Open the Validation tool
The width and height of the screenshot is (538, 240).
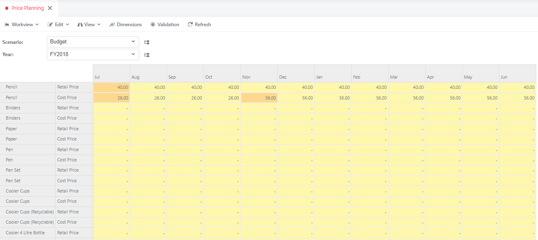[165, 25]
